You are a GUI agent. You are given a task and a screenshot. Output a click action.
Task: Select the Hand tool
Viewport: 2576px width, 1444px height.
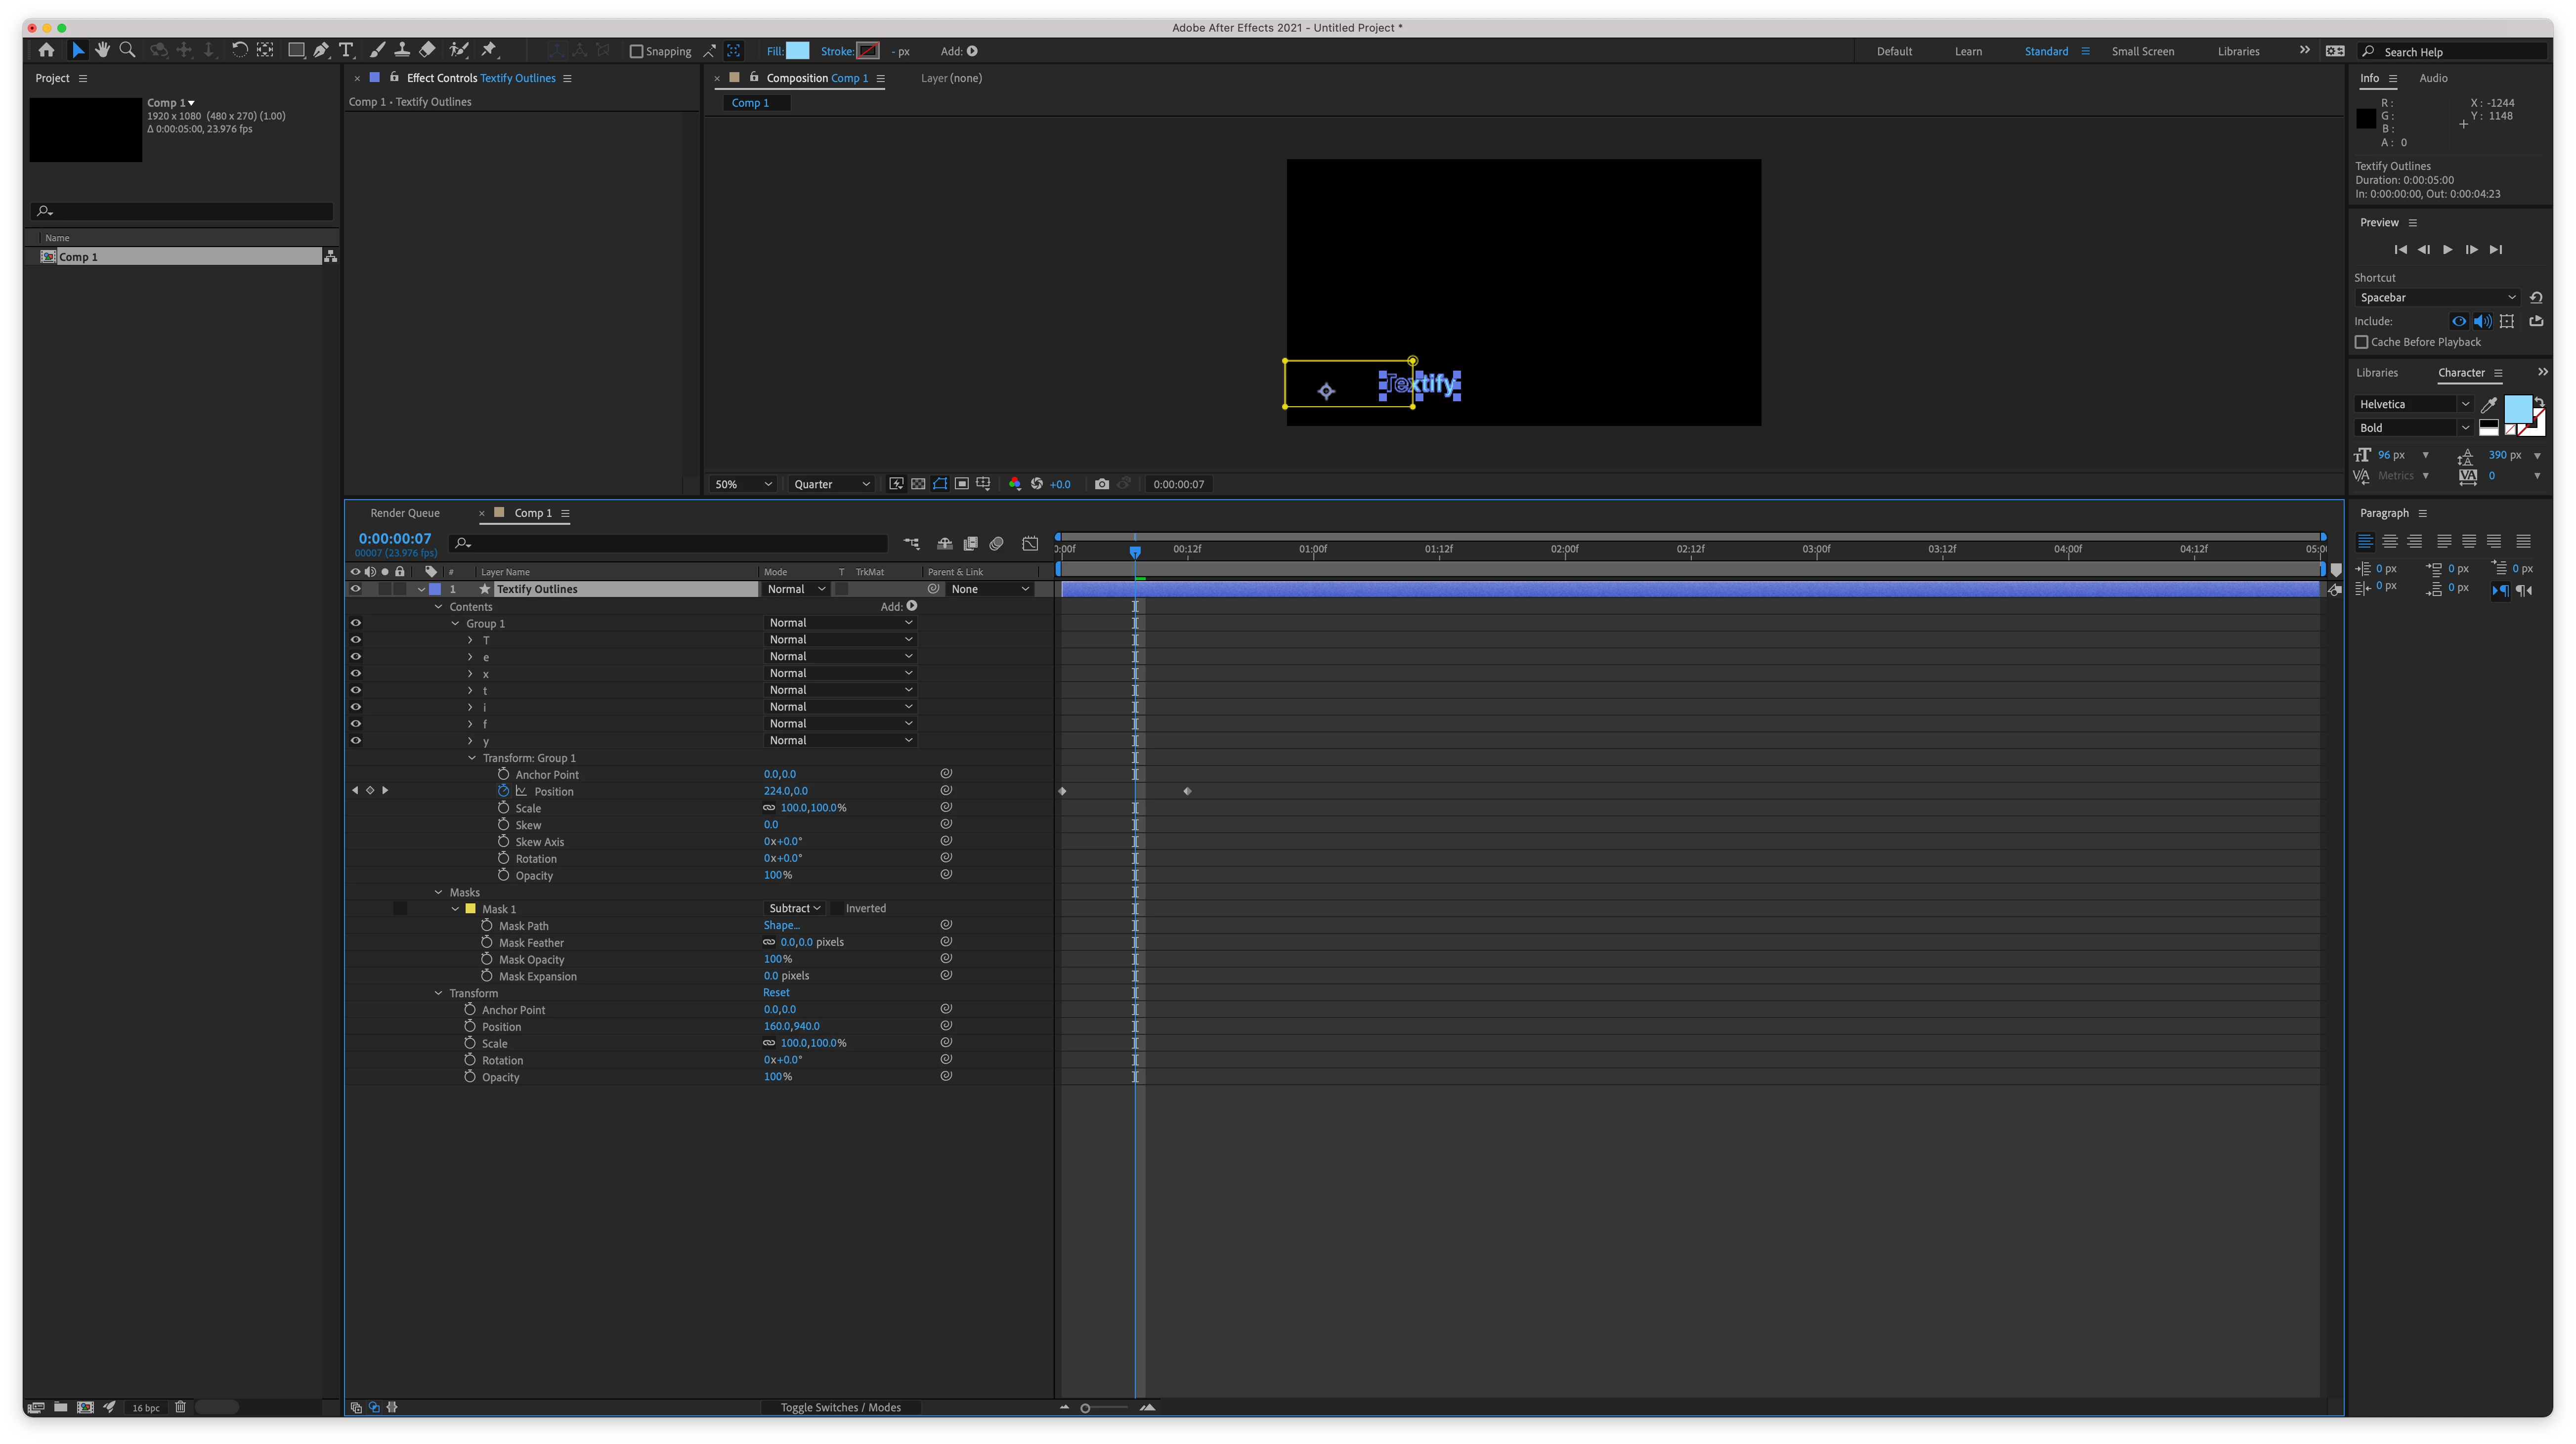pos(102,50)
